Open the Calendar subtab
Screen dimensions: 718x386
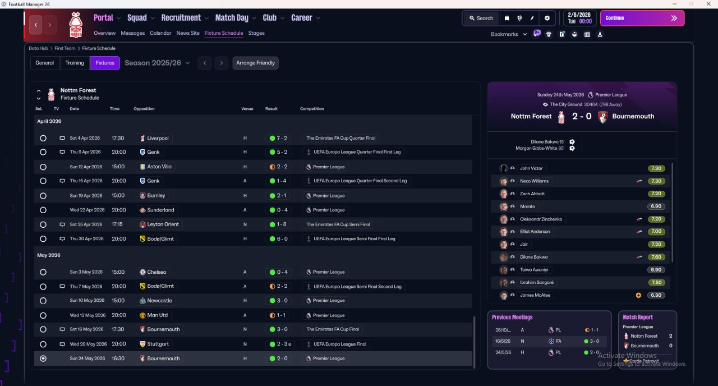tap(160, 33)
